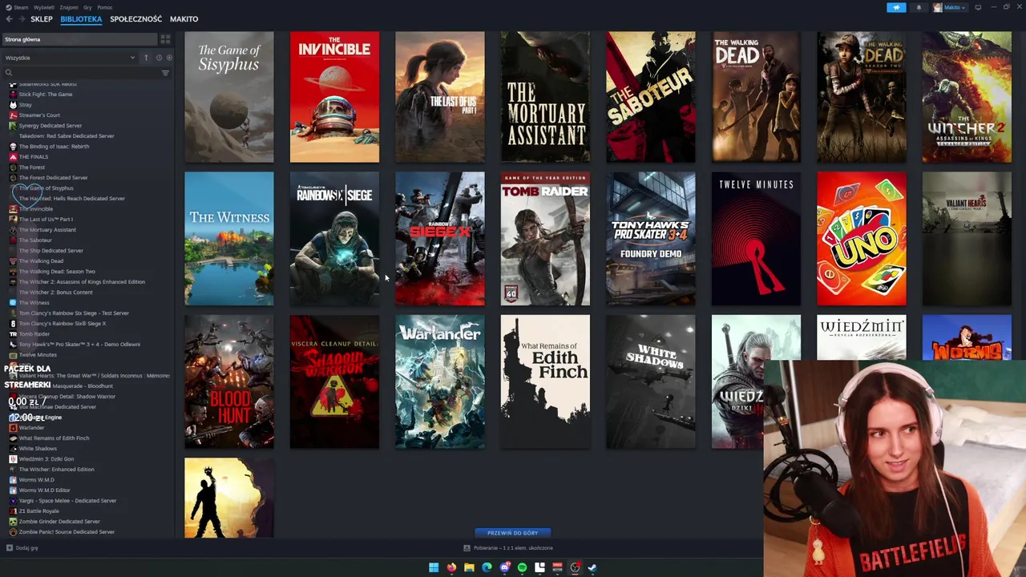The image size is (1026, 577).
Task: Click the Steam logo menu
Action: click(17, 7)
